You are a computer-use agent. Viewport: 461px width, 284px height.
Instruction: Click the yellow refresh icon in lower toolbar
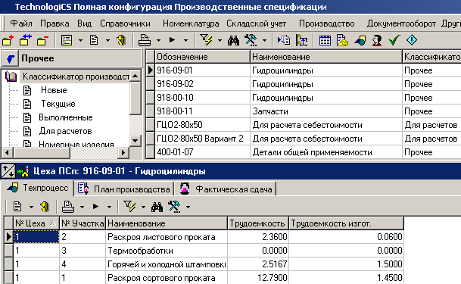tap(44, 207)
